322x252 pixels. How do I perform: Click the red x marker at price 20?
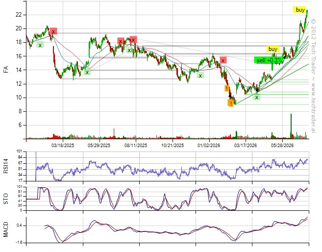coord(53,31)
